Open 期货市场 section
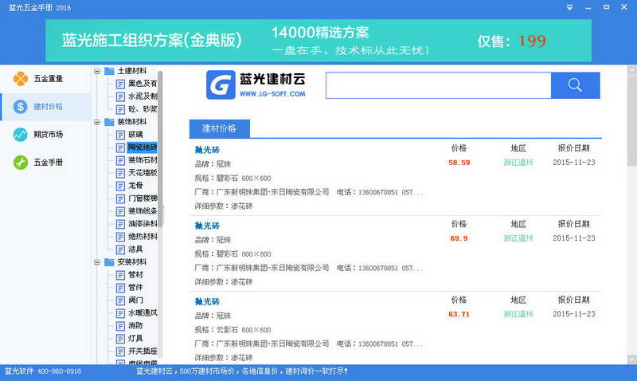Screen dimensions: 637x381 48,135
